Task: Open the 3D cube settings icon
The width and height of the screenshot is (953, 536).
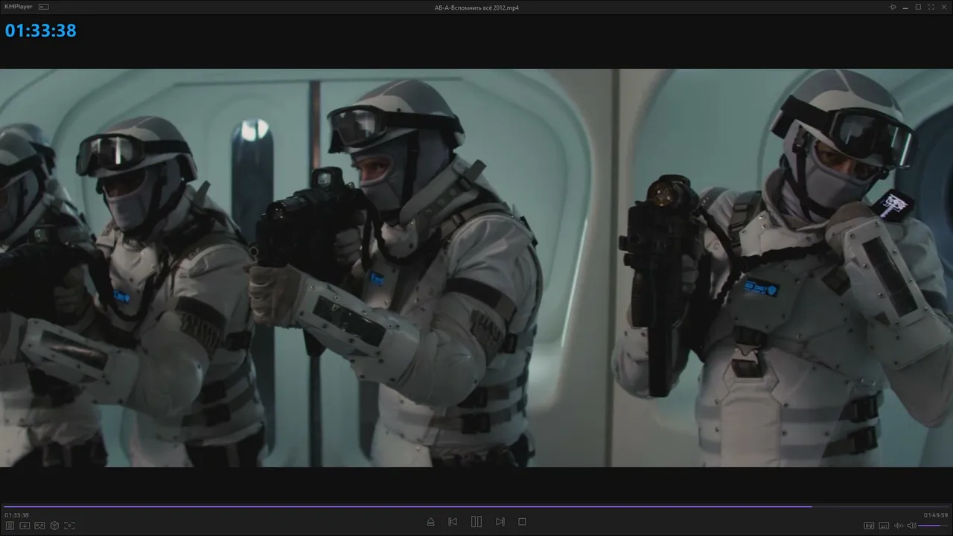Action: point(54,526)
